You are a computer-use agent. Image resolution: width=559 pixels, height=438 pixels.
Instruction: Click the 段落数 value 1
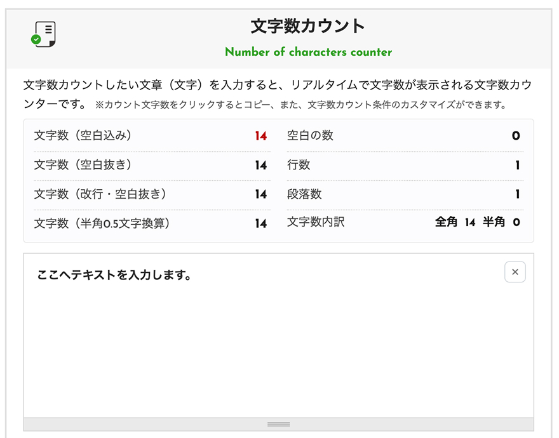[518, 194]
